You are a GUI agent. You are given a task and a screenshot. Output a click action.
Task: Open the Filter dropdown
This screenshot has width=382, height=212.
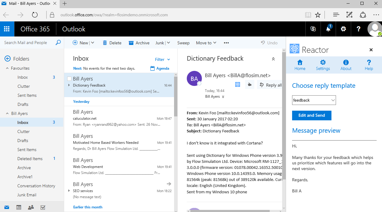[x=163, y=59]
